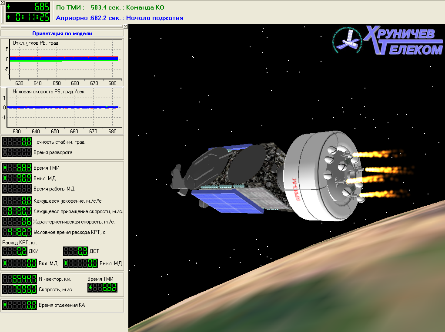Click the mission clock showing 0:11:25
Screen dimensions: 445x332
pyautogui.click(x=27, y=17)
